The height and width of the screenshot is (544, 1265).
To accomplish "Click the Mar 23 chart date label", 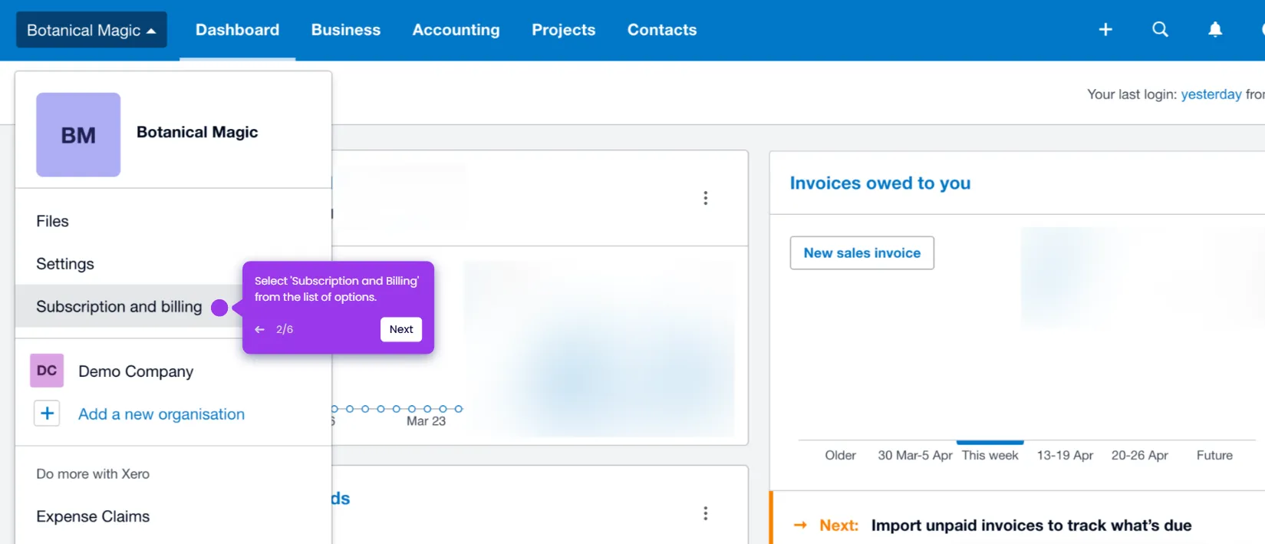I will (x=426, y=421).
